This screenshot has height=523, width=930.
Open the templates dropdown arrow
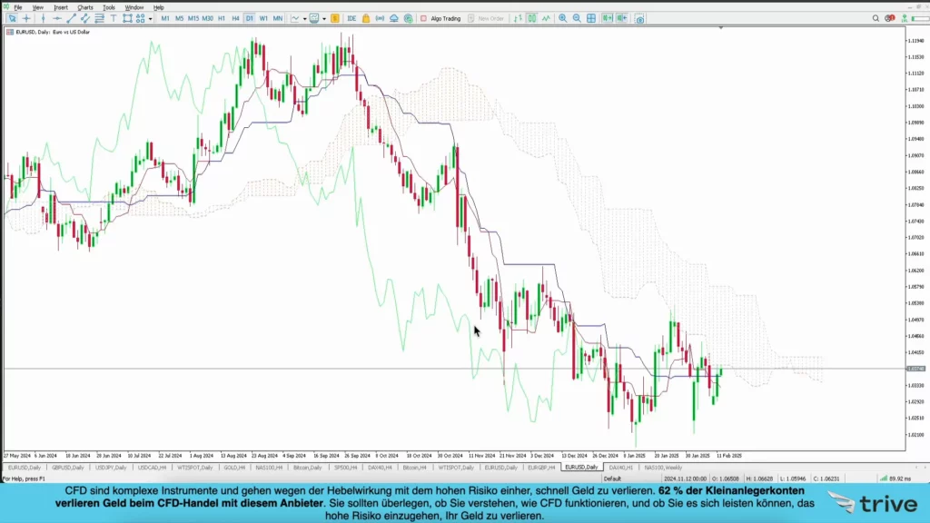pyautogui.click(x=326, y=18)
